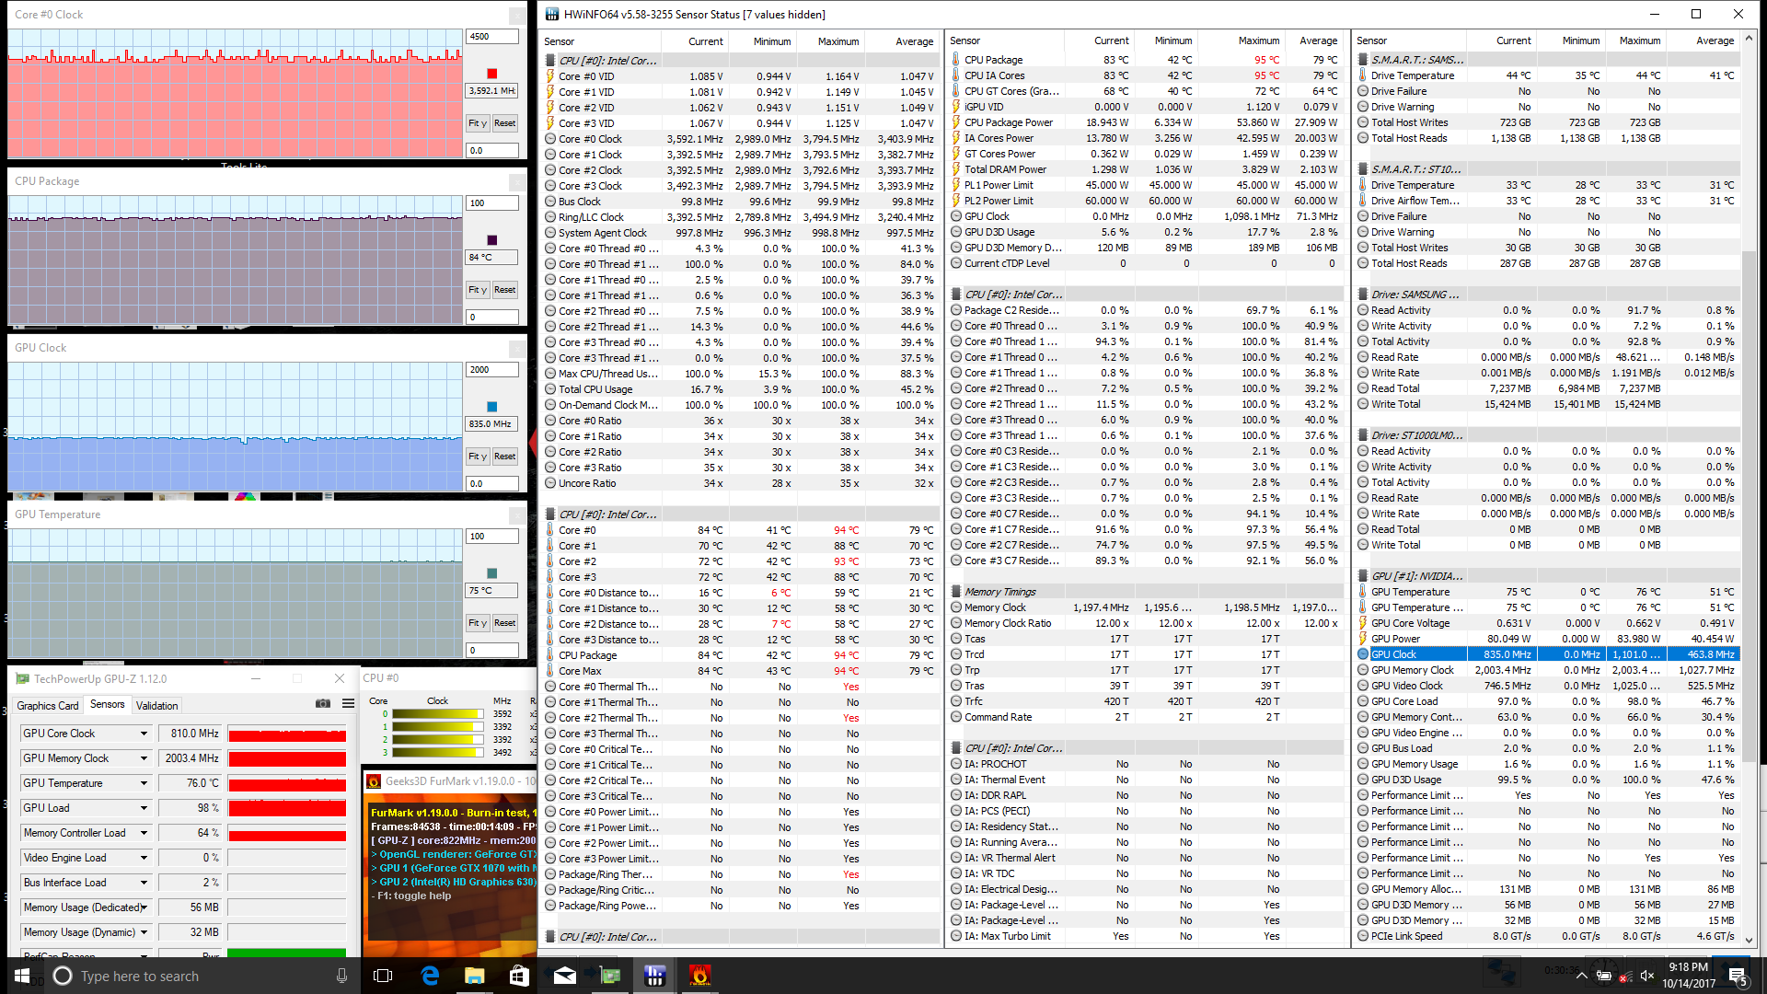
Task: Click the thermometer icon of the Core #0 temperature row
Action: click(550, 530)
